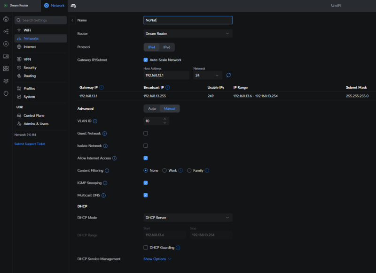Open the Insights waveform icon in the left rail
376x273 pixels.
[6, 81]
